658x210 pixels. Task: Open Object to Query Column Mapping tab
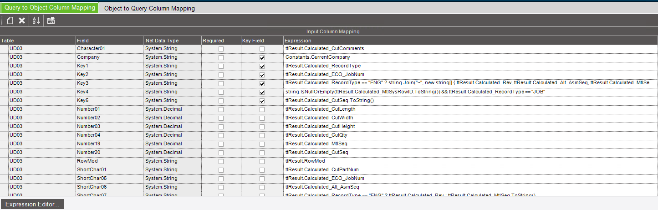tap(149, 8)
